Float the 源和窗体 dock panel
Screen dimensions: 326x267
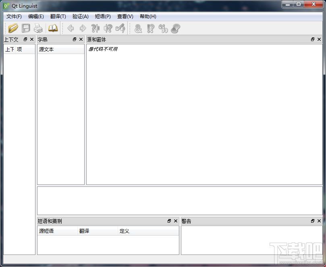coord(312,39)
